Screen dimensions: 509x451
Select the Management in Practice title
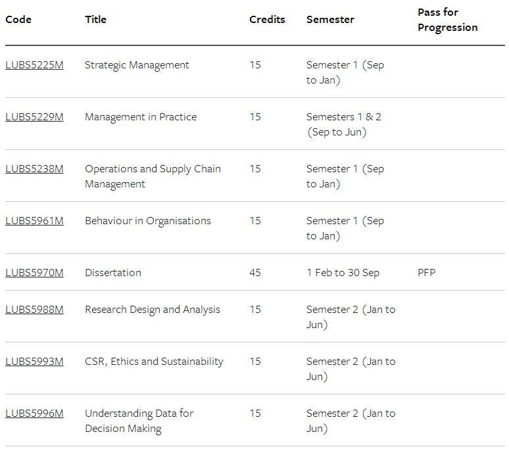pyautogui.click(x=141, y=117)
